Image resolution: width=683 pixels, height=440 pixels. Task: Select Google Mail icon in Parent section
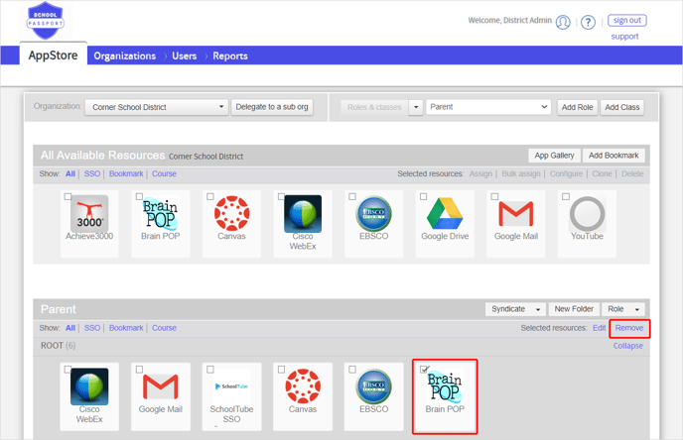(160, 386)
